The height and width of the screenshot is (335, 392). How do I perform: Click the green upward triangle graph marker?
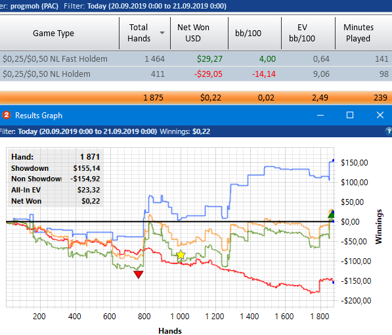click(x=332, y=214)
